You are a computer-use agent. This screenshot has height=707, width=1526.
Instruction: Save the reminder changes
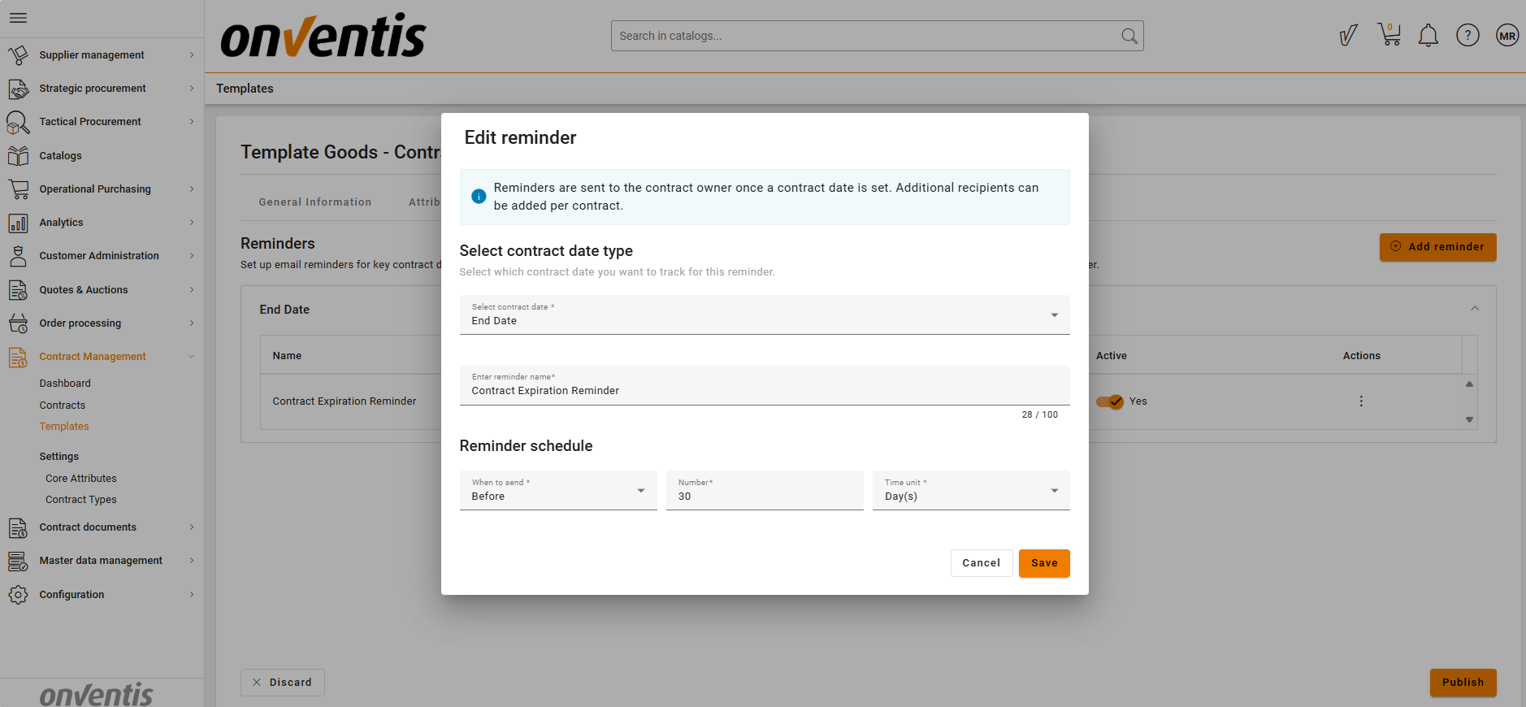pos(1043,563)
